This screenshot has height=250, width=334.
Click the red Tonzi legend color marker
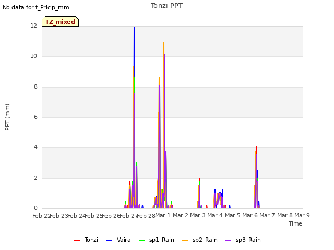tap(77, 241)
